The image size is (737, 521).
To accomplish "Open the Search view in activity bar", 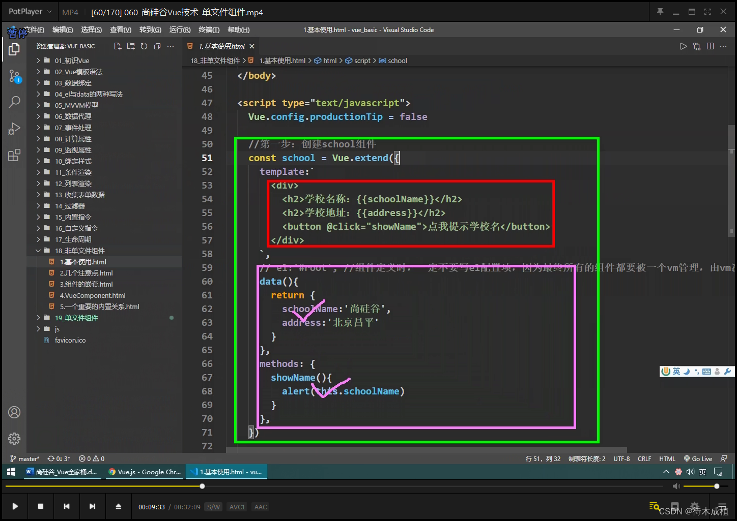I will (14, 102).
